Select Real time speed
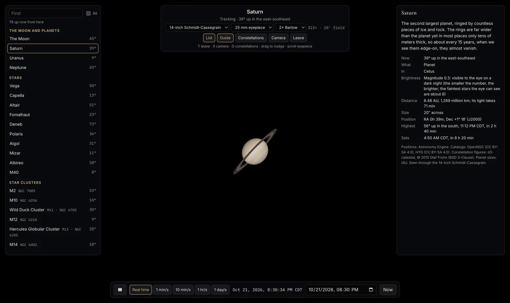The width and height of the screenshot is (510, 303). click(x=141, y=290)
